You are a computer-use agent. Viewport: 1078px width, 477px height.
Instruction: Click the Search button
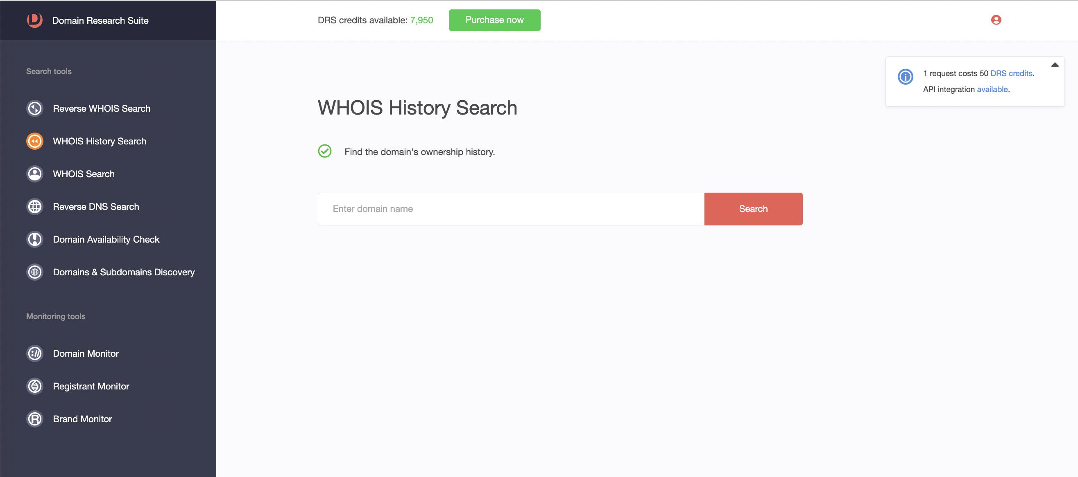[754, 209]
